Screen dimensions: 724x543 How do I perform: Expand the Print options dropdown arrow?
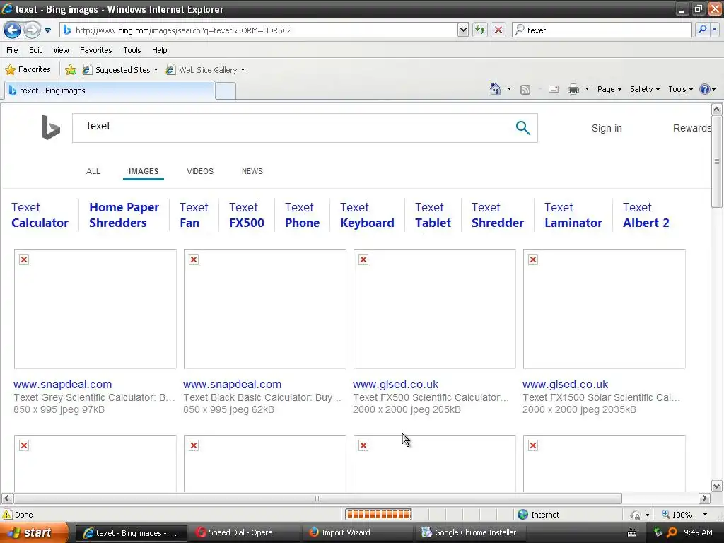point(587,89)
